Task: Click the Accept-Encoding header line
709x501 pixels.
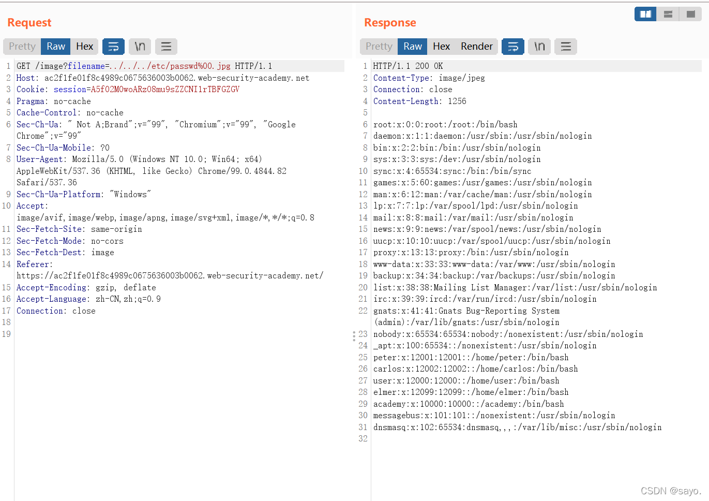Action: pos(86,288)
